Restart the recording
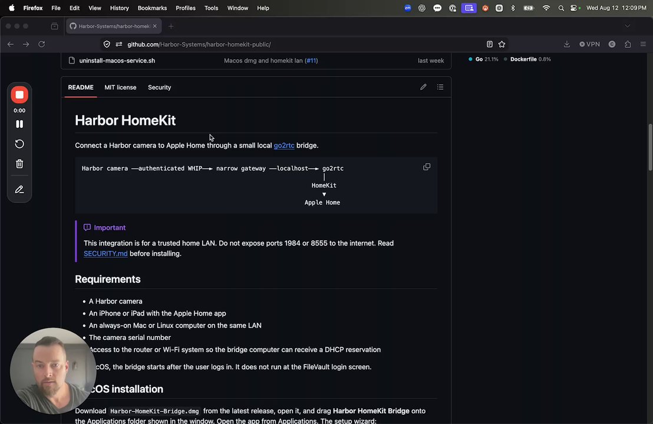This screenshot has width=653, height=424. (x=19, y=144)
